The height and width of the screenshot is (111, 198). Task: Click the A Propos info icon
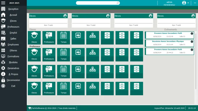[3, 74]
